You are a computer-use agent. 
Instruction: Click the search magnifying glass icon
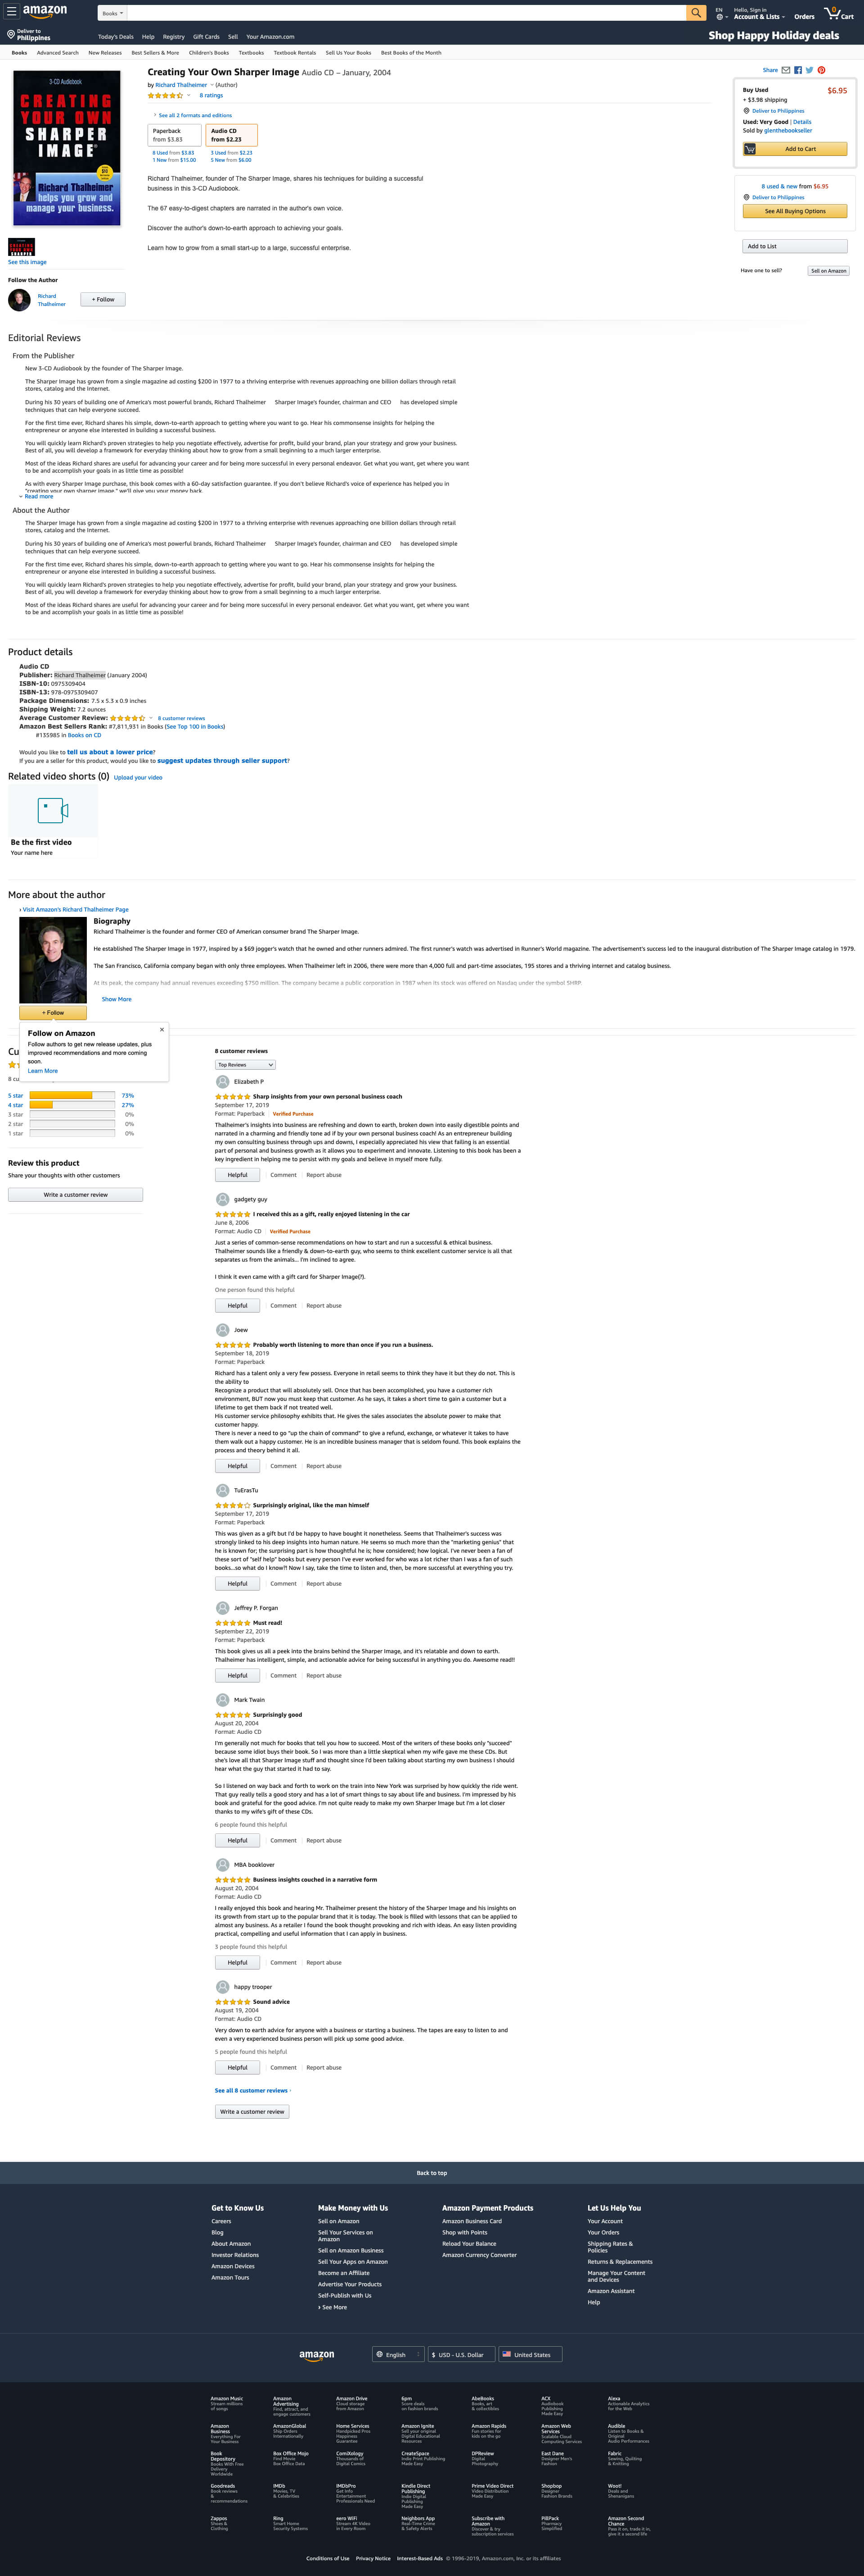[692, 13]
